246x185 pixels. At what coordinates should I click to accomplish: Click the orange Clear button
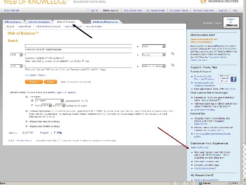pos(50,82)
